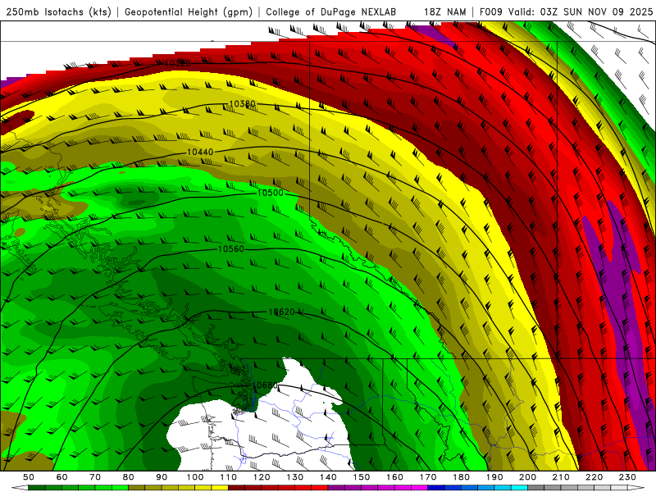
Task: Click the 90 value on the color scale
Action: pos(162,477)
